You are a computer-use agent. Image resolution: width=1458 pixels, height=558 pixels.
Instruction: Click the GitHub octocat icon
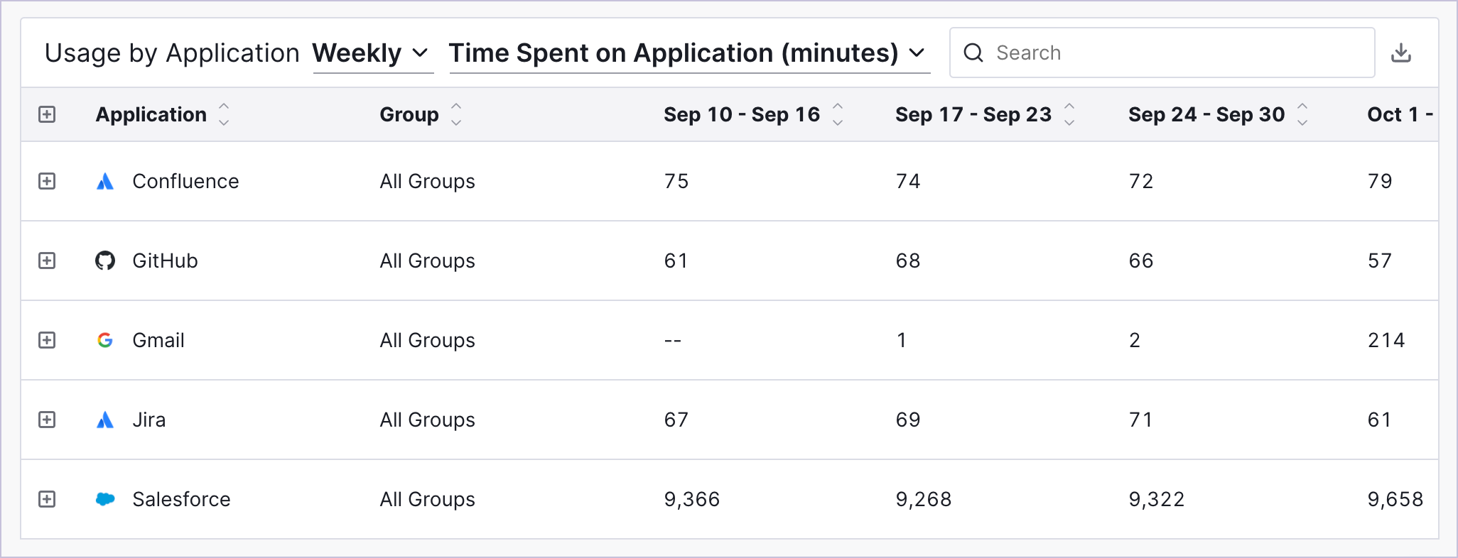point(105,261)
